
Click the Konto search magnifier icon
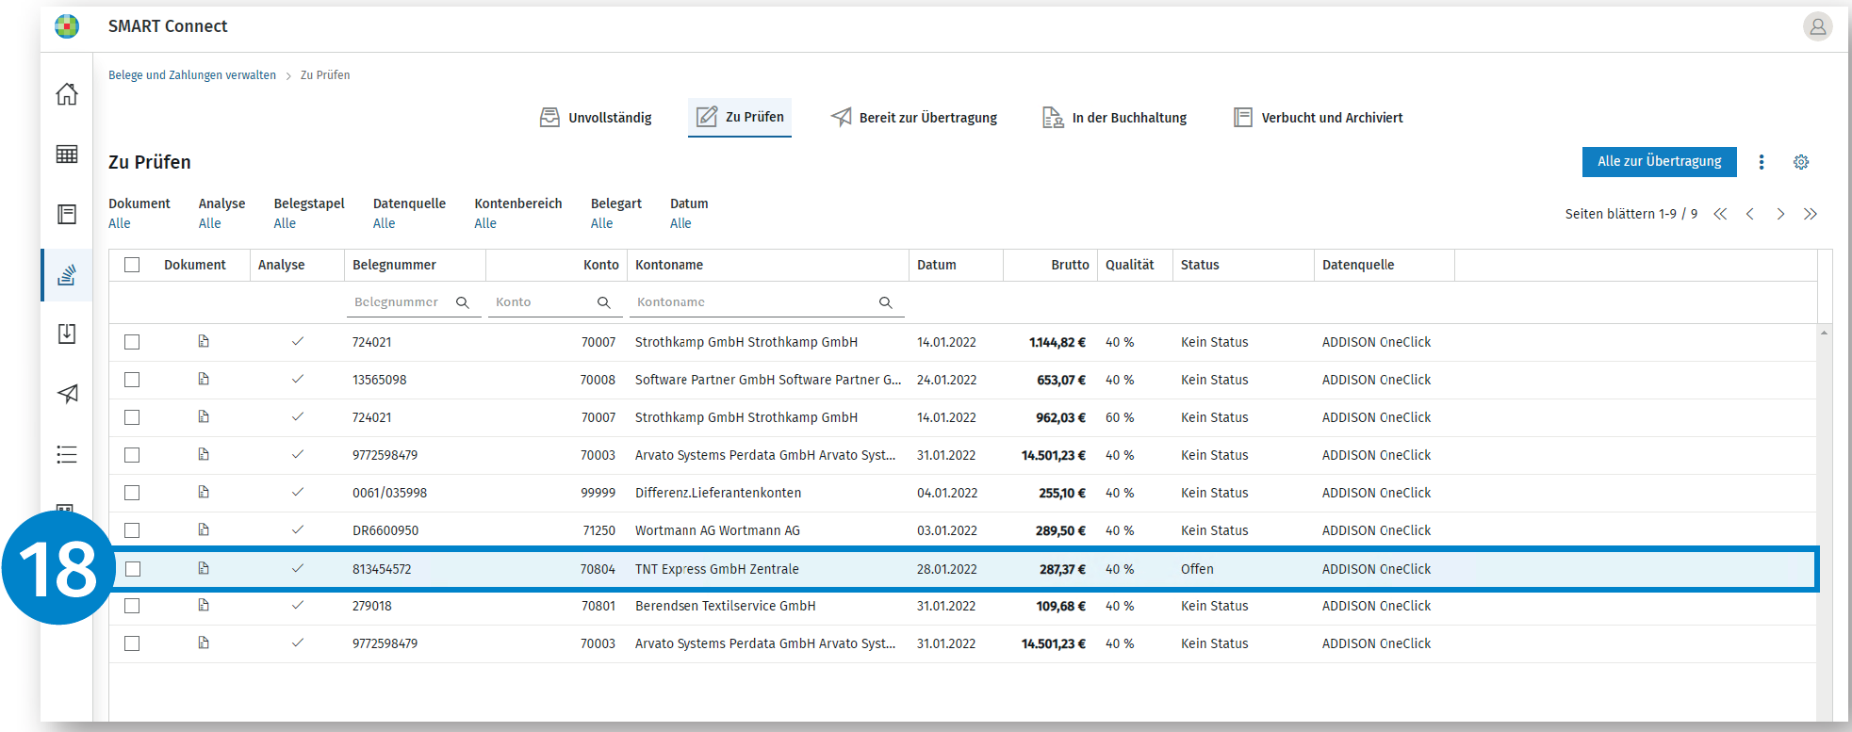[x=604, y=302]
